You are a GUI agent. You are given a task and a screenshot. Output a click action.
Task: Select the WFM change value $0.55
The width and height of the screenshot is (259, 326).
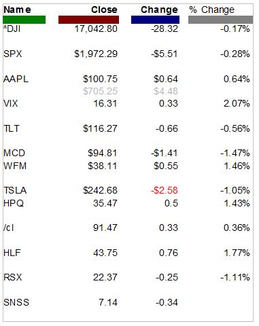click(x=166, y=166)
